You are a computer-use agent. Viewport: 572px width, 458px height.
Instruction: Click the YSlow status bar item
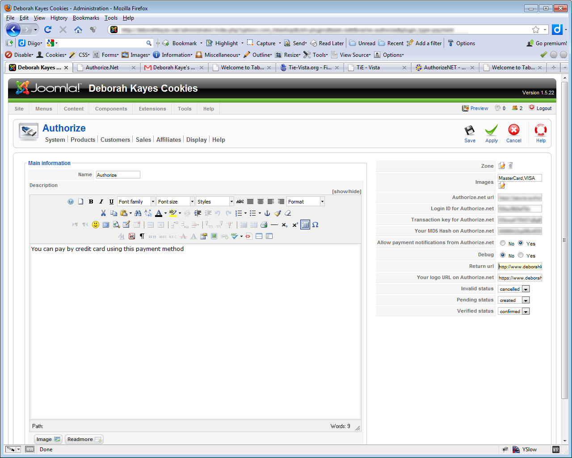(525, 450)
